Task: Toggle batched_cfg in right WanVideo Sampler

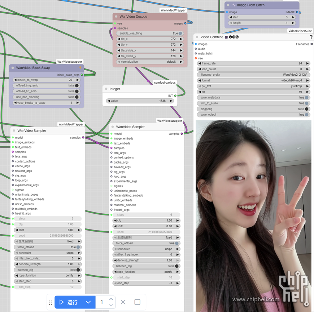Action: point(147,266)
